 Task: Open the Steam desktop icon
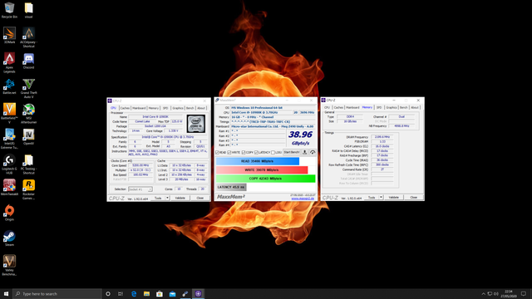(x=9, y=238)
